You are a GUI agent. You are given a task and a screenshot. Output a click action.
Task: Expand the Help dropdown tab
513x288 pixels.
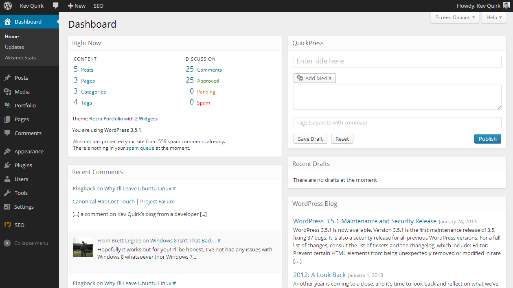click(494, 17)
